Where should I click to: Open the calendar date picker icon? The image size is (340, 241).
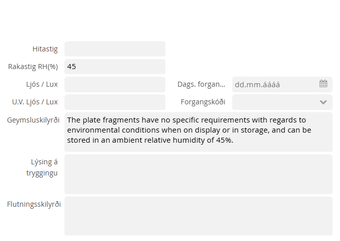[323, 84]
